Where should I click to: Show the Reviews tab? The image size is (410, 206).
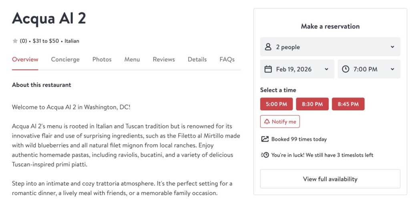(164, 59)
